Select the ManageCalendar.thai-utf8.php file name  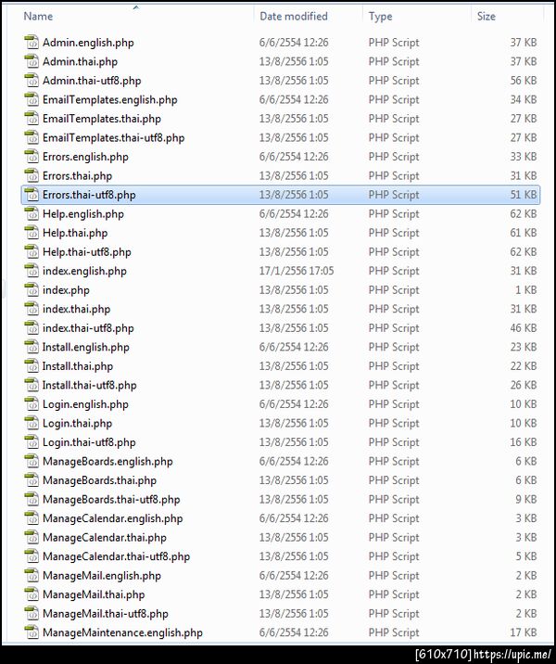[x=117, y=556]
